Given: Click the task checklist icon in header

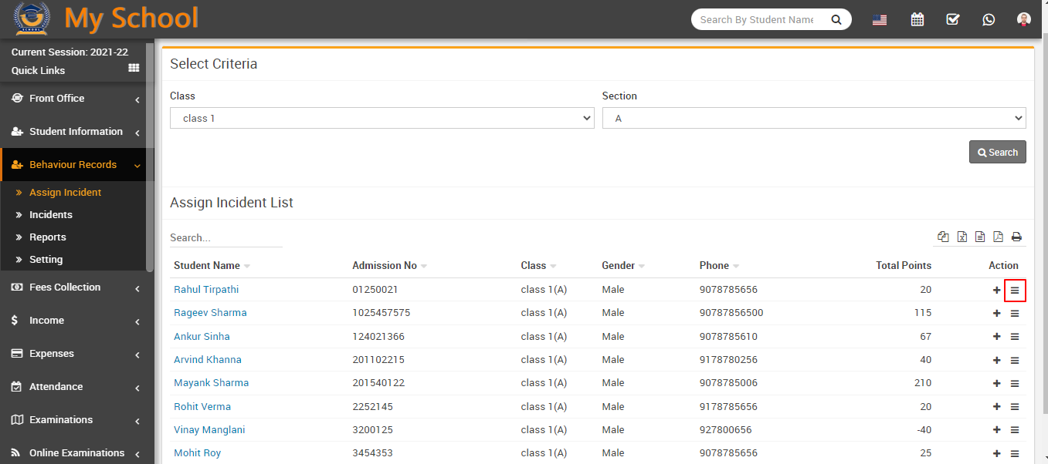Looking at the screenshot, I should point(952,20).
